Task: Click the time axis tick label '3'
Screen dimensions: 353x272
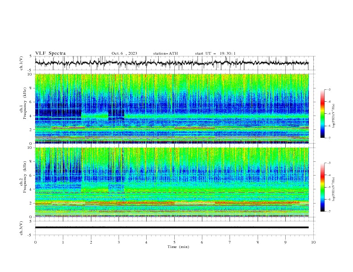Action: point(119,242)
